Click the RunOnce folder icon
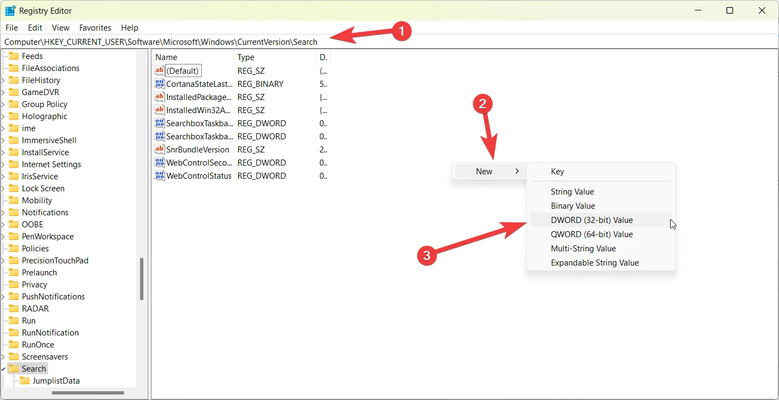The width and height of the screenshot is (779, 400). 14,344
